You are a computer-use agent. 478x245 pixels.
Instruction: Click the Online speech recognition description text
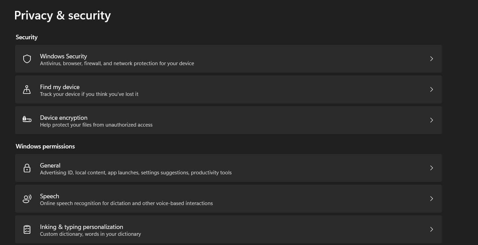(x=126, y=203)
